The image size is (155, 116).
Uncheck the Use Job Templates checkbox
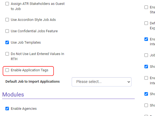pyautogui.click(x=7, y=43)
